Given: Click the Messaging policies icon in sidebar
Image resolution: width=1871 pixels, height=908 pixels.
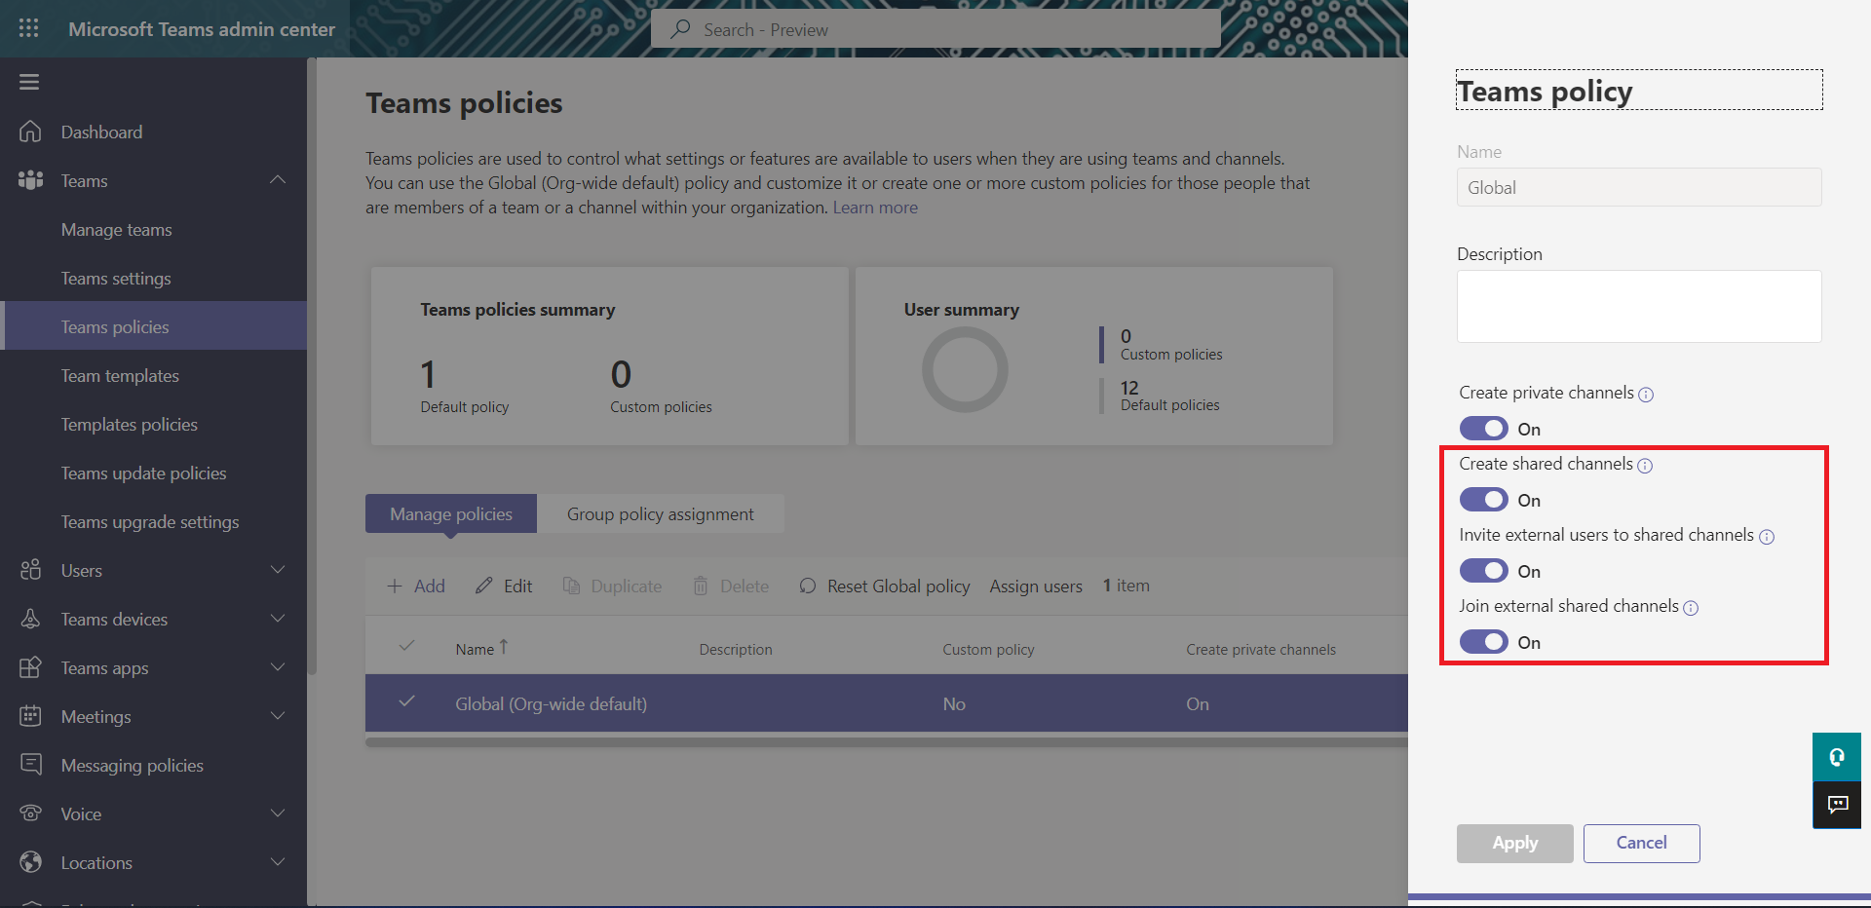Looking at the screenshot, I should click(x=30, y=765).
